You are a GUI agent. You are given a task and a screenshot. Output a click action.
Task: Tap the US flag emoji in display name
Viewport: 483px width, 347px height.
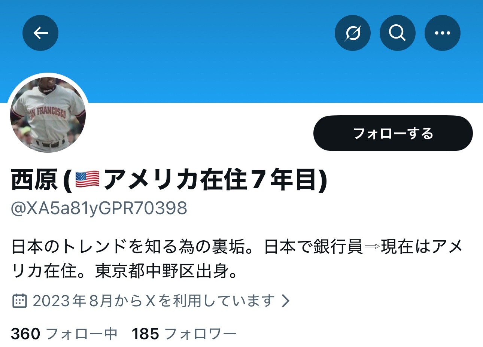tap(87, 180)
